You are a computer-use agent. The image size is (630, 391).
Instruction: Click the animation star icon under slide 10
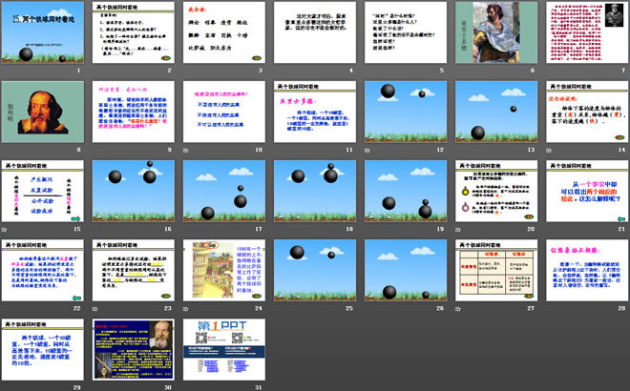pos(186,150)
